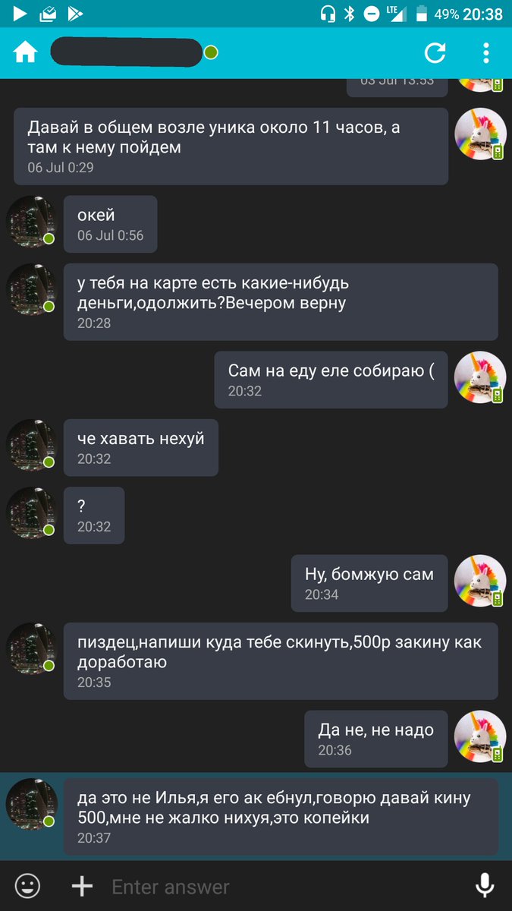Open unicorn avatar beside 'Да не, не надо'
512x911 pixels.
tap(479, 737)
